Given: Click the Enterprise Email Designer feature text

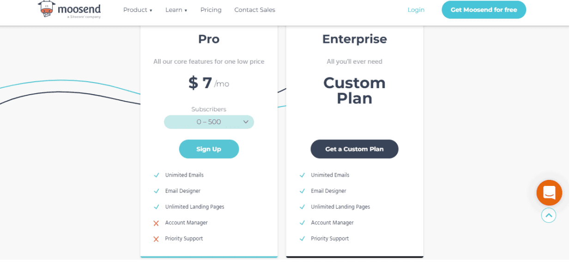Looking at the screenshot, I should [x=328, y=191].
